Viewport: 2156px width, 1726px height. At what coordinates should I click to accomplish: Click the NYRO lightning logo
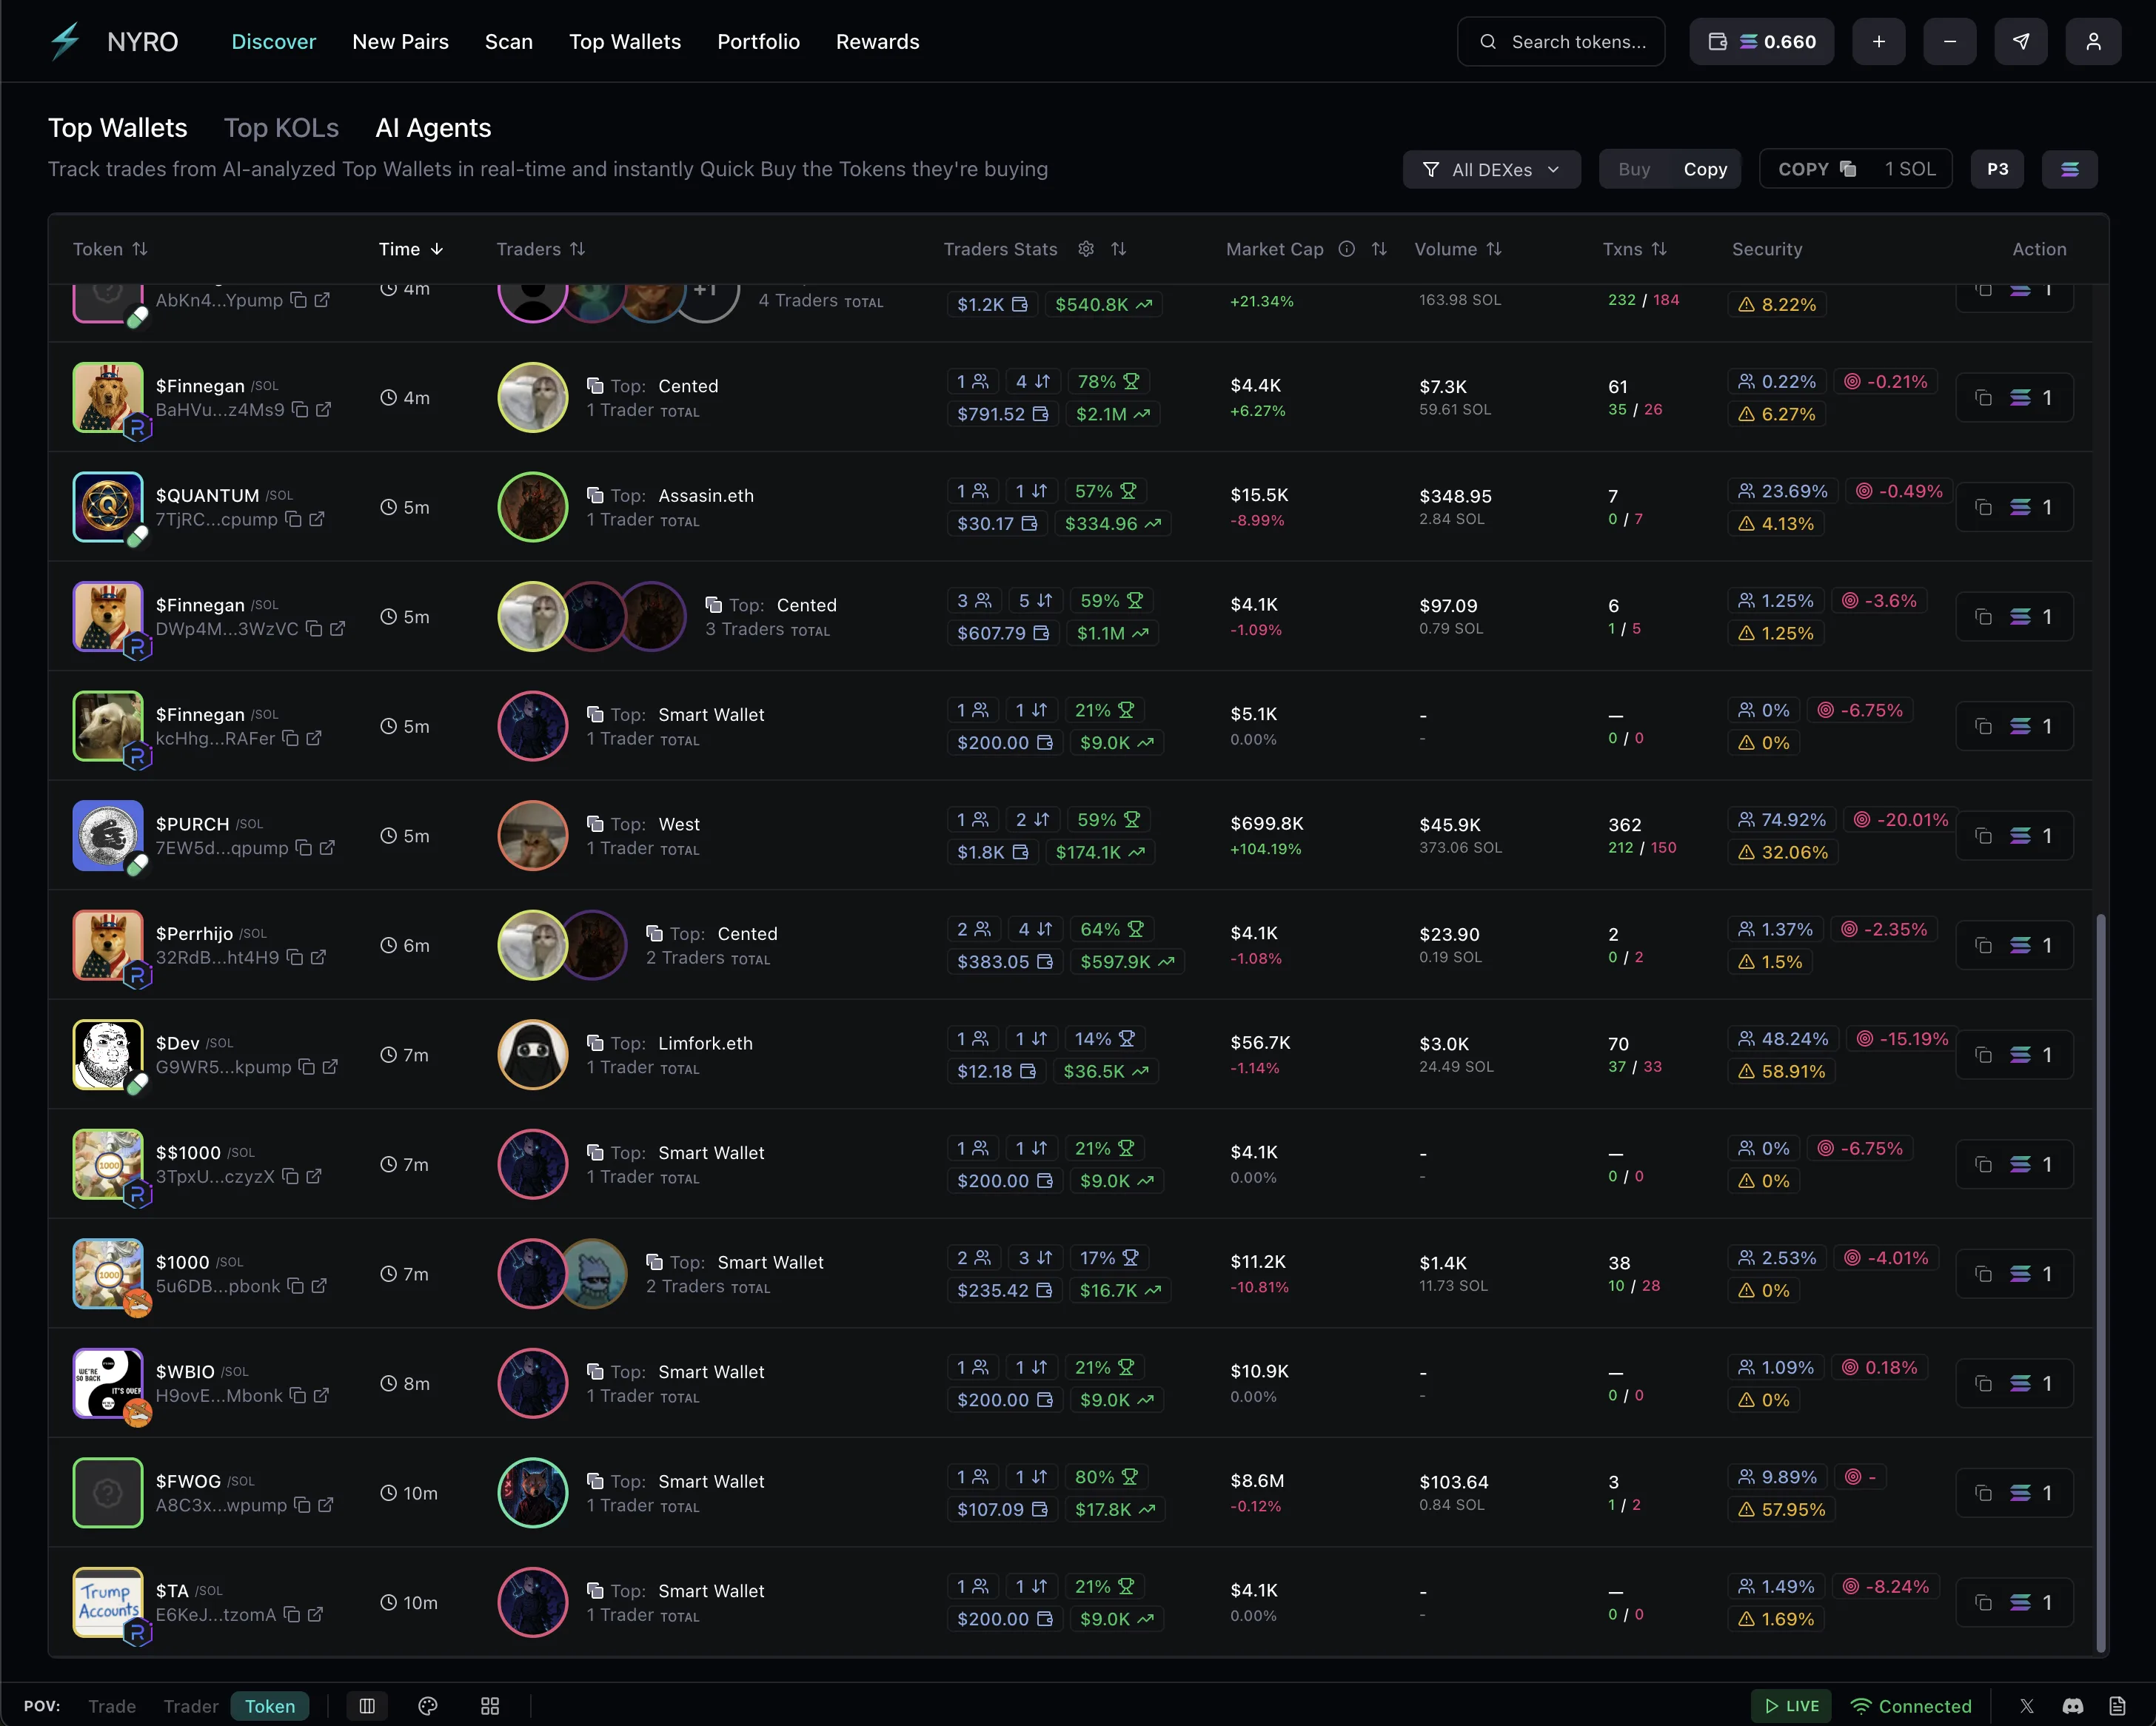(x=65, y=41)
